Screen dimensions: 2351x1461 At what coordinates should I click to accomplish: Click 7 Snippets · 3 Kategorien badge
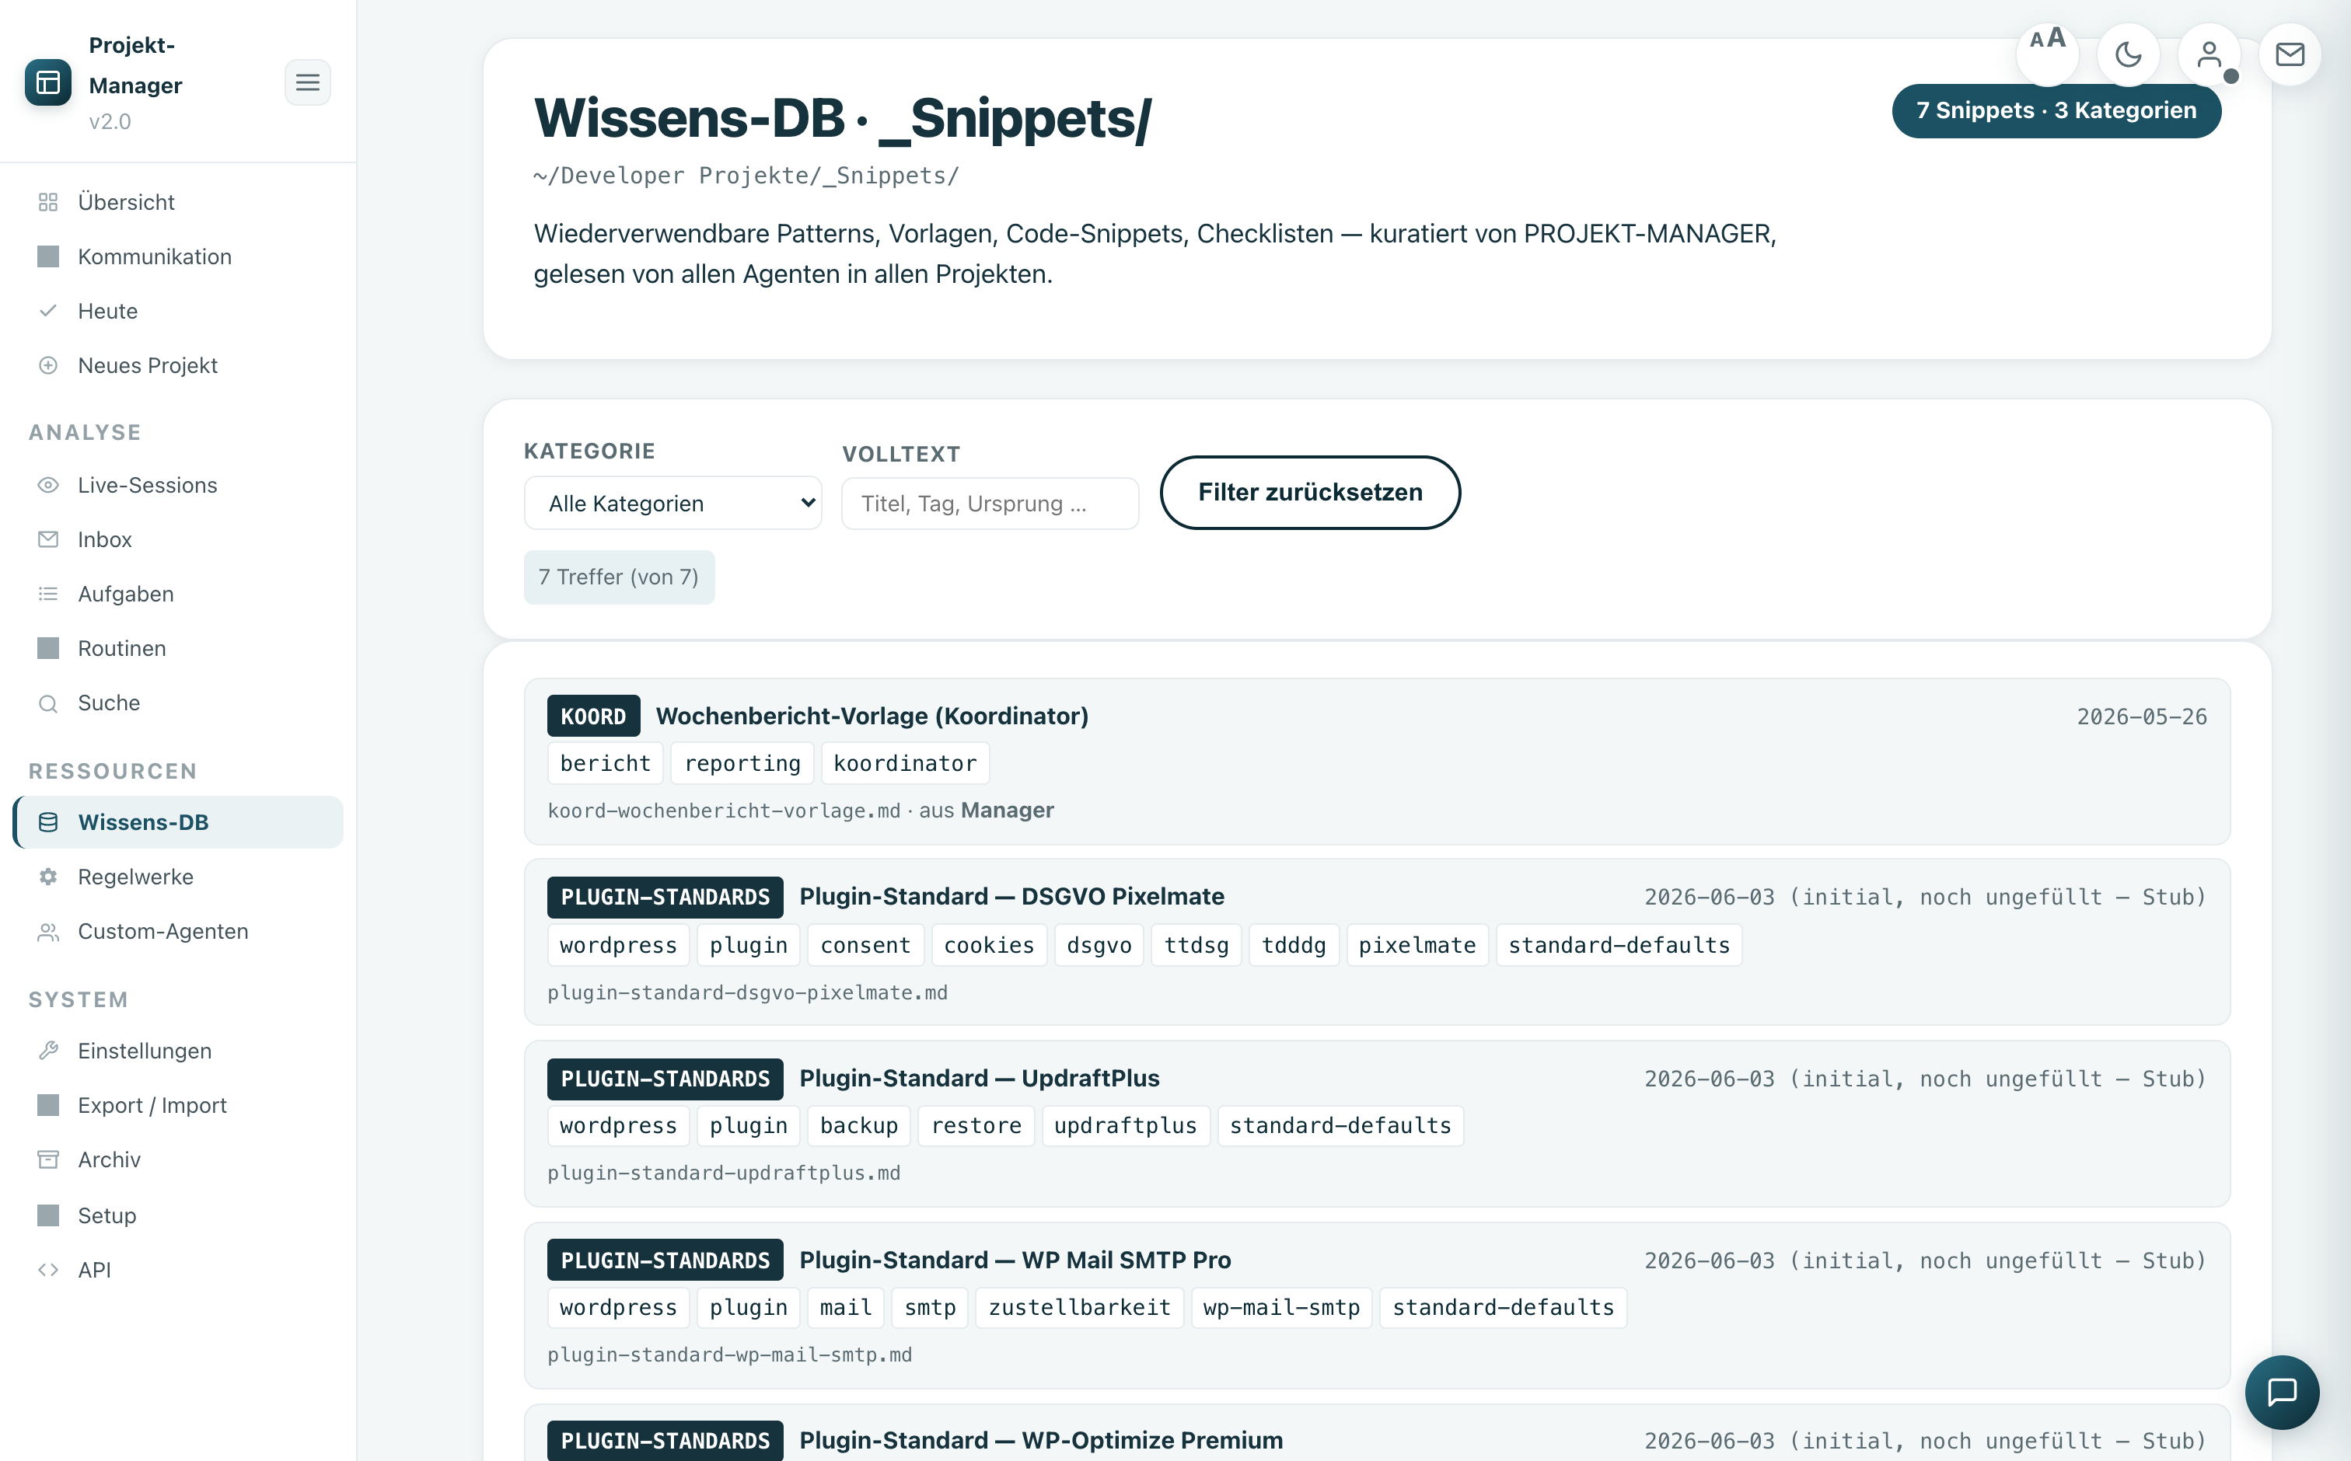2056,110
